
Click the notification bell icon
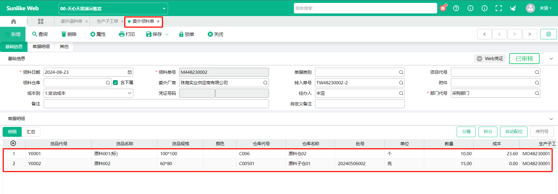[443, 8]
